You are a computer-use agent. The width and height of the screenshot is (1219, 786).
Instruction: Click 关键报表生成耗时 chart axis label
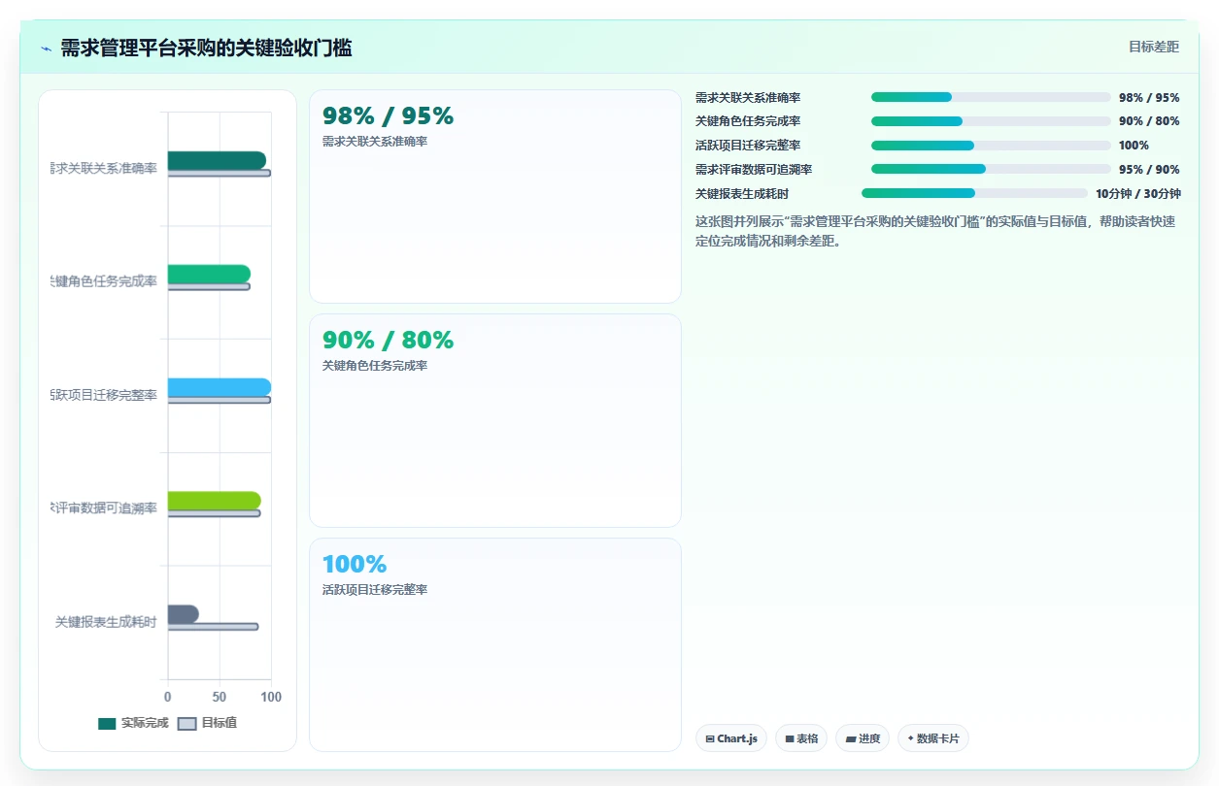(x=106, y=622)
